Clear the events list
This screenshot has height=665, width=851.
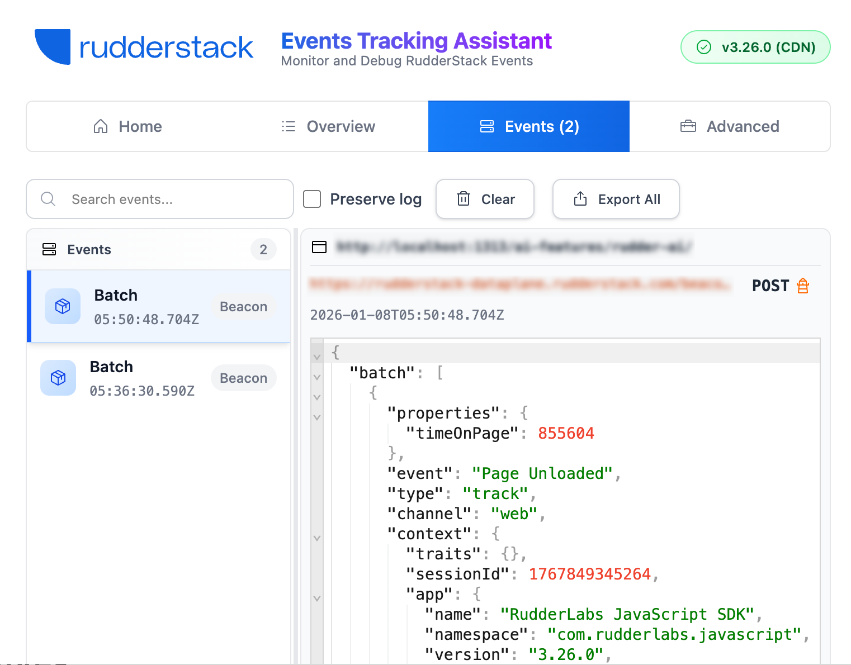pos(485,199)
